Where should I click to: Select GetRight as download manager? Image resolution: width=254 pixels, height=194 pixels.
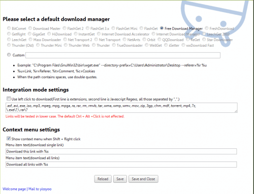point(9,34)
